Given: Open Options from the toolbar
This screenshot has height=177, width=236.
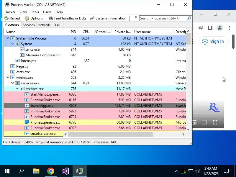Looking at the screenshot, I should tap(34, 18).
